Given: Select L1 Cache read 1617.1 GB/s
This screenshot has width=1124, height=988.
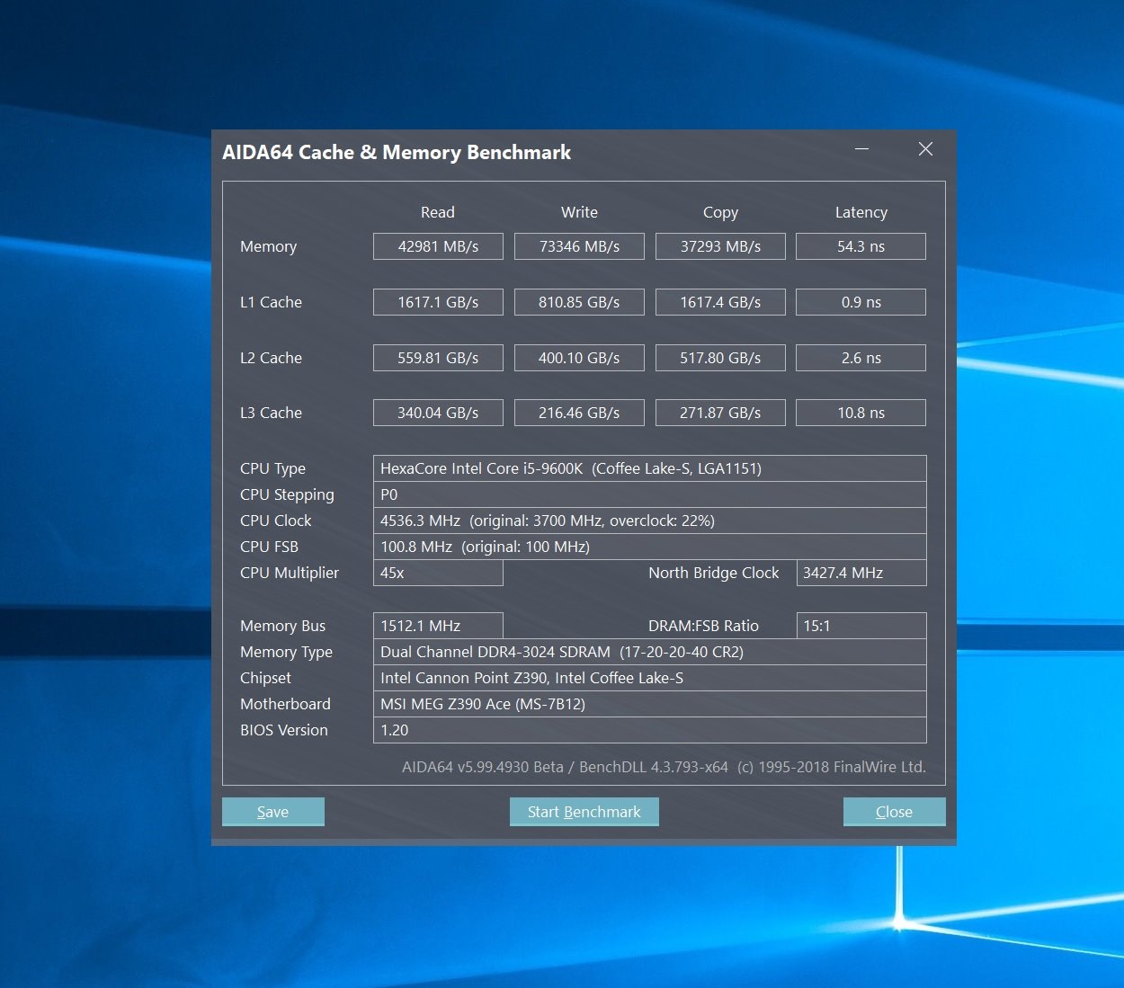Looking at the screenshot, I should [438, 302].
